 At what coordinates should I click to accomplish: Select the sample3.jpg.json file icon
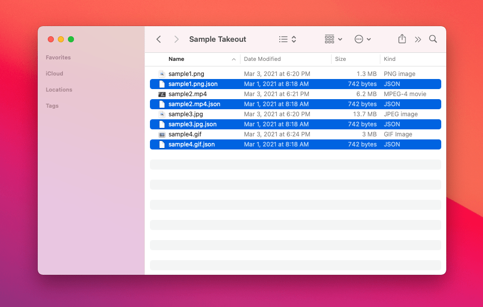(162, 124)
